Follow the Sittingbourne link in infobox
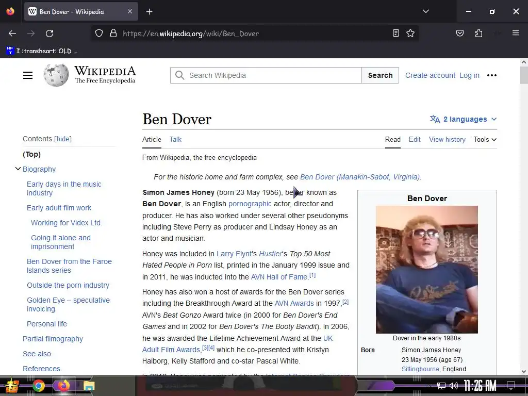The image size is (528, 396). [x=420, y=369]
